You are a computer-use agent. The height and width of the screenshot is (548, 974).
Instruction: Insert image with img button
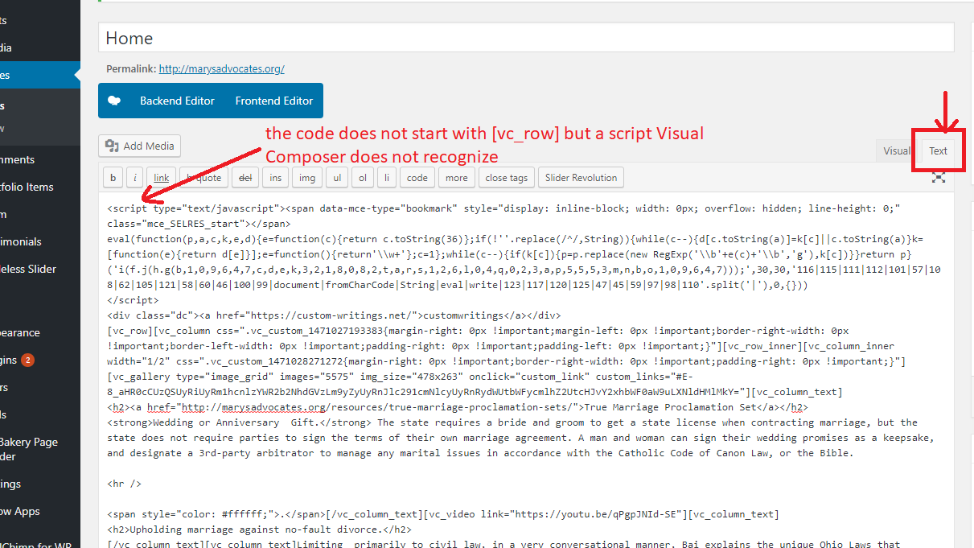coord(307,178)
